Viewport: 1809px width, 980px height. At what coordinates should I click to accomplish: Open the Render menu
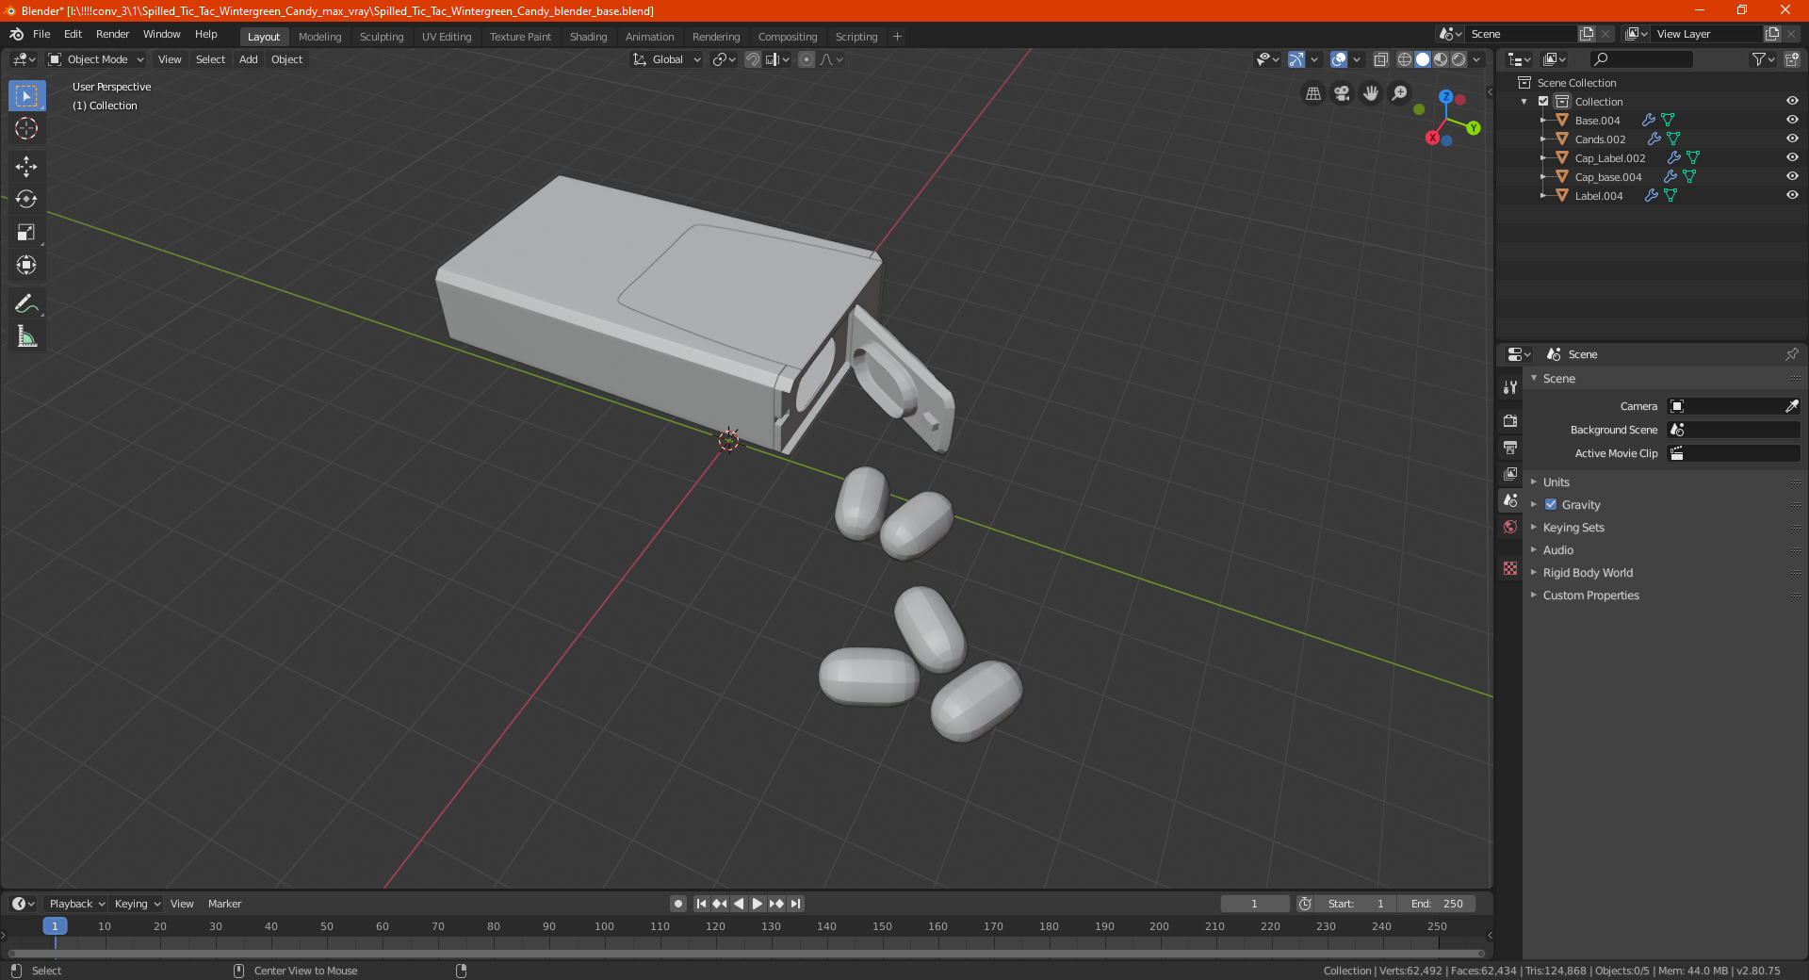coord(112,35)
